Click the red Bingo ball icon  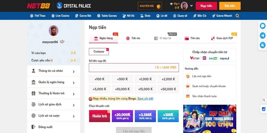[x=90, y=99]
